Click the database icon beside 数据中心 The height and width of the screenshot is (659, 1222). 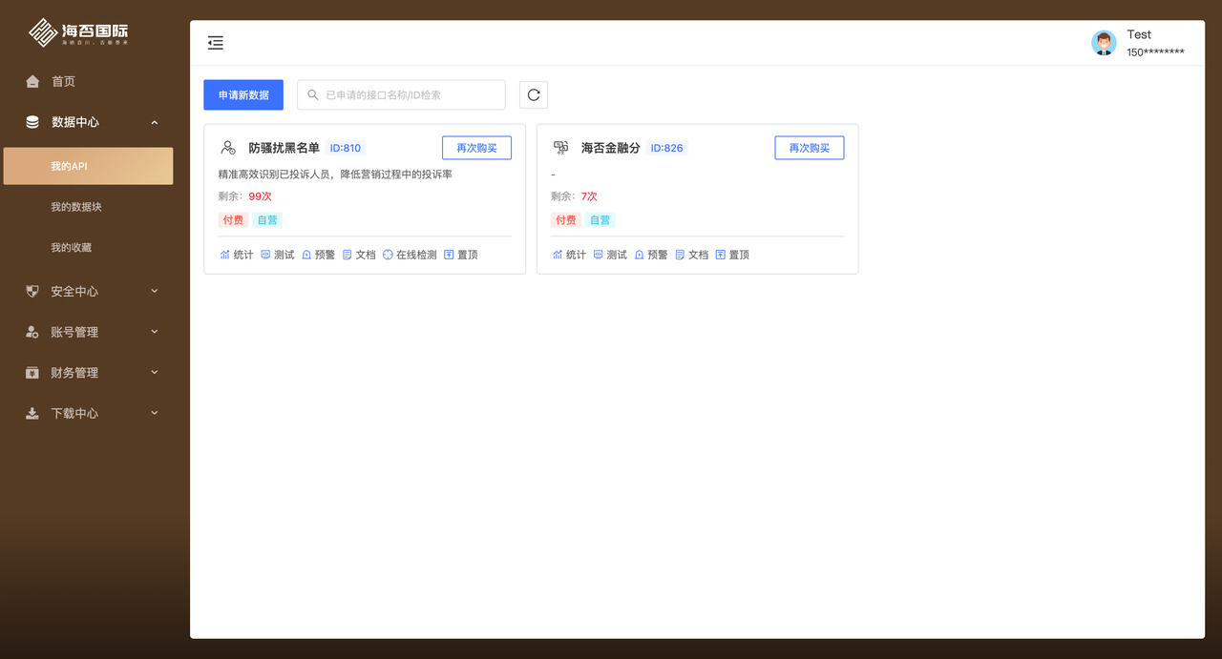point(32,122)
